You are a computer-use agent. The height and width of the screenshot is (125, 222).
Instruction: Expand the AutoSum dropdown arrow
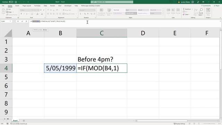click(192, 9)
